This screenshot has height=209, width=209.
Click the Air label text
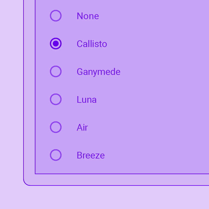click(82, 127)
